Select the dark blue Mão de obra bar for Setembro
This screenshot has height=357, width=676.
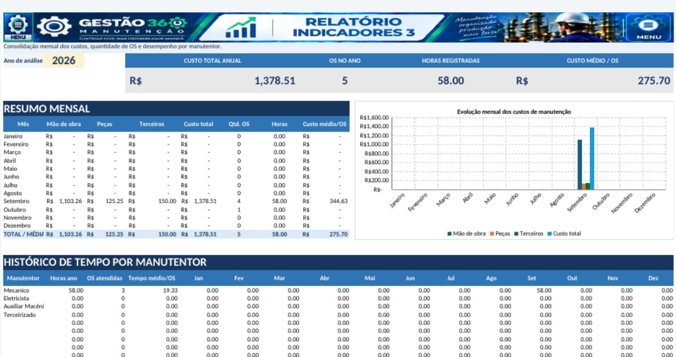[x=580, y=164]
